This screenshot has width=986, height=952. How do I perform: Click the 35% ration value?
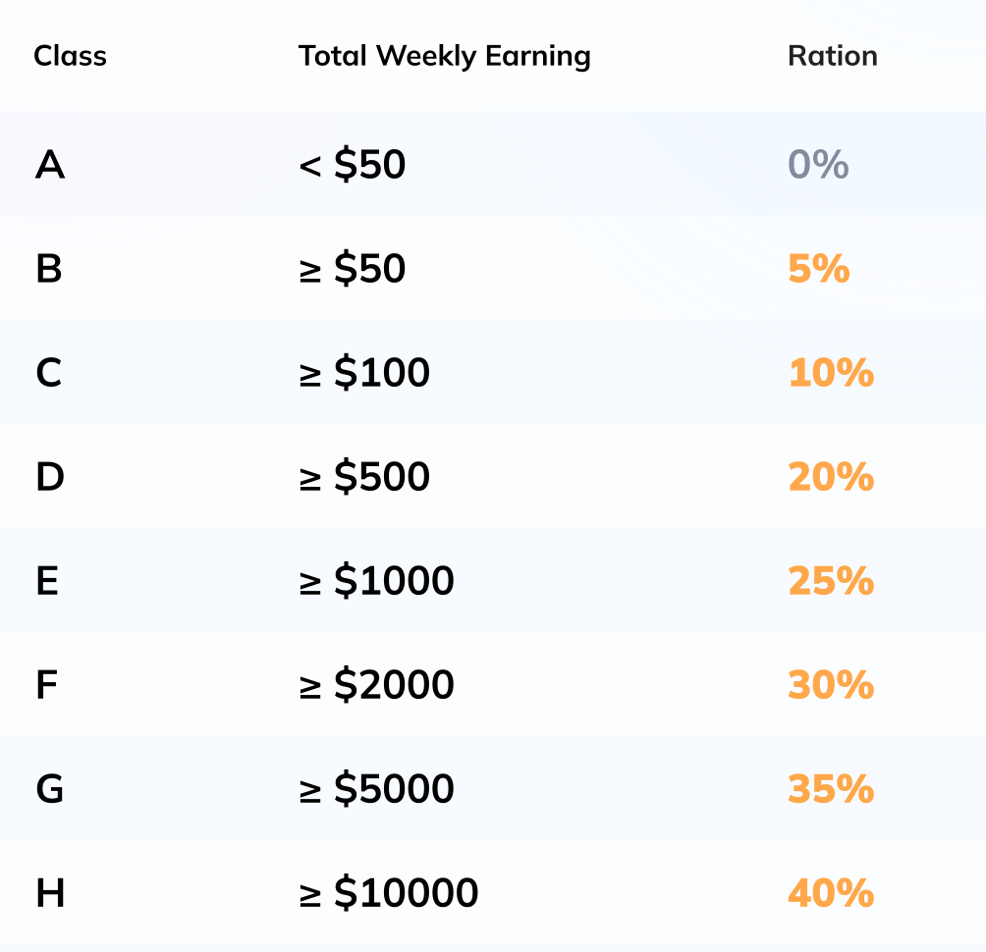(830, 789)
